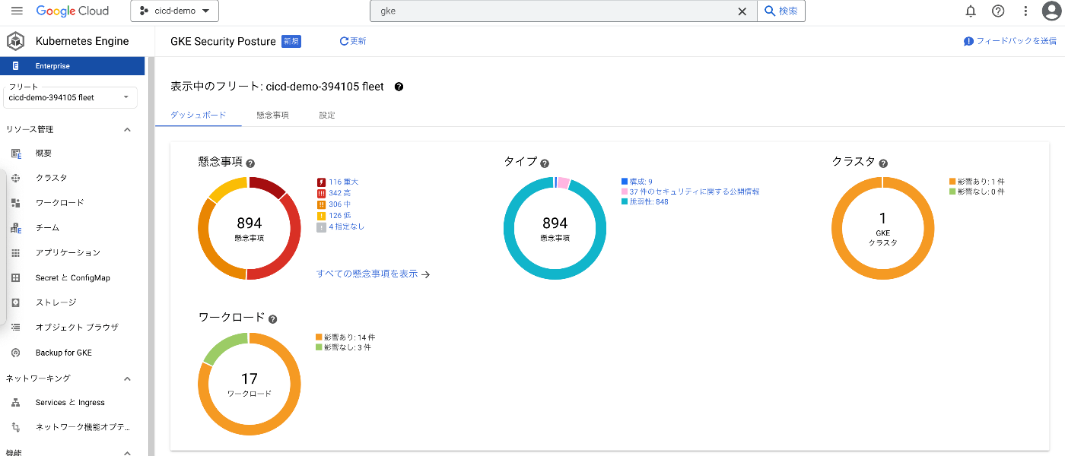The image size is (1065, 456).
Task: Open the help question mark icon in header
Action: [x=998, y=11]
